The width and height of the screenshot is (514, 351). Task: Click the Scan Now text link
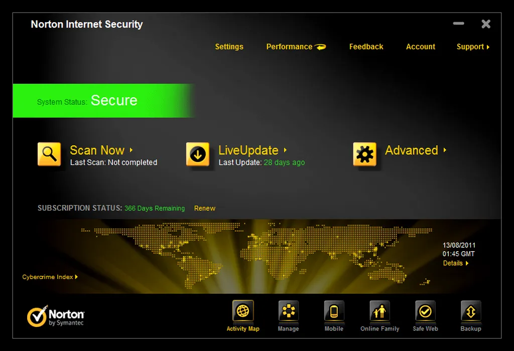tap(97, 150)
